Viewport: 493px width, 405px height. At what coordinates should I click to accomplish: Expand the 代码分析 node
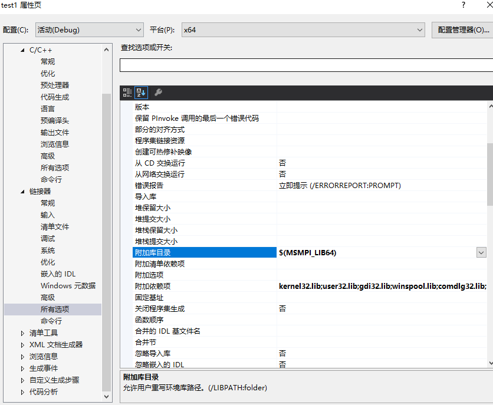pos(22,391)
